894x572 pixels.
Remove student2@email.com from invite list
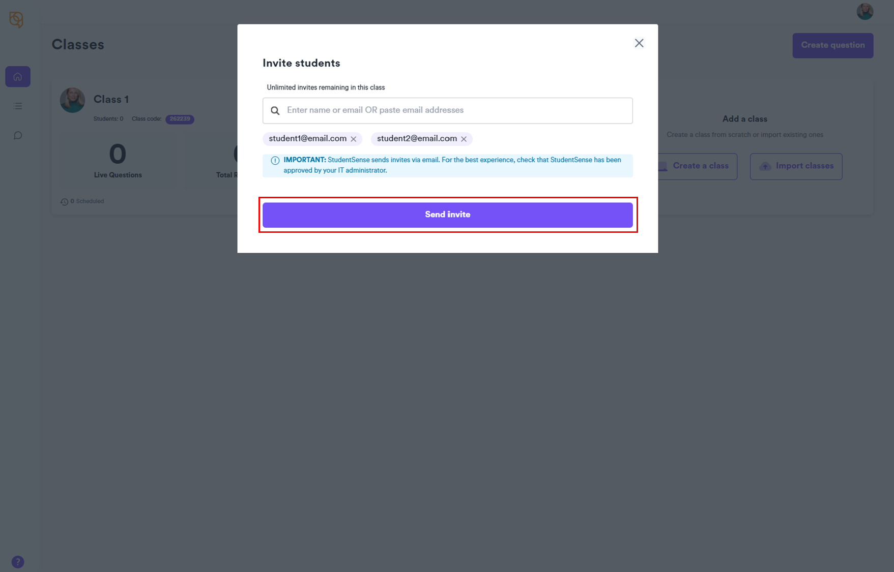tap(464, 139)
